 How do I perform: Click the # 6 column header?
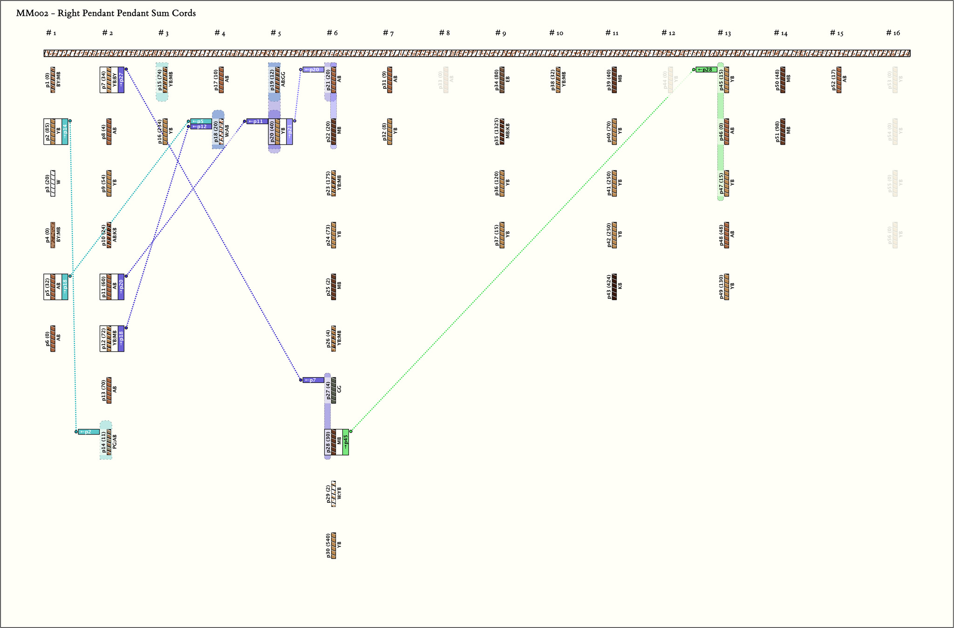click(x=332, y=33)
